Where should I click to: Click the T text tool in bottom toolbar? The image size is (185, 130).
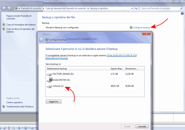click(9, 128)
